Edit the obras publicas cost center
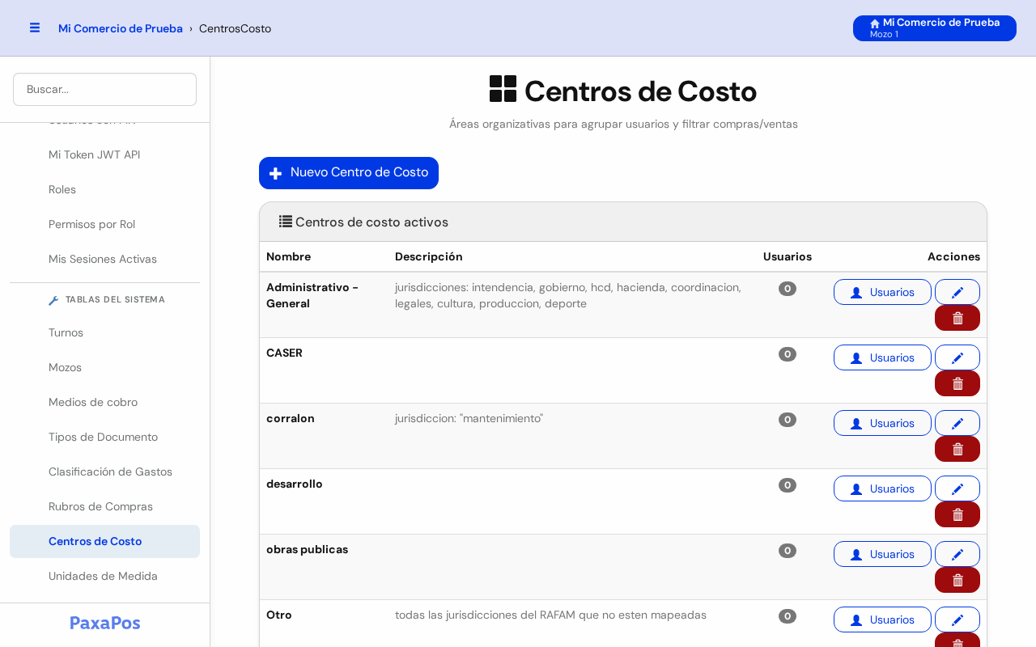Image resolution: width=1036 pixels, height=647 pixels. 957,554
